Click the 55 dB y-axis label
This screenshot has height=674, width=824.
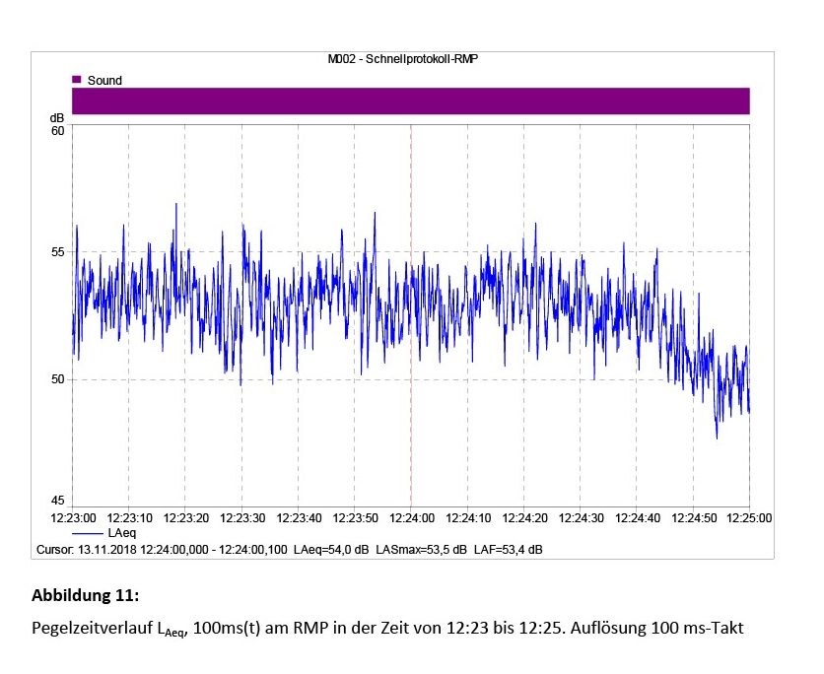(57, 252)
